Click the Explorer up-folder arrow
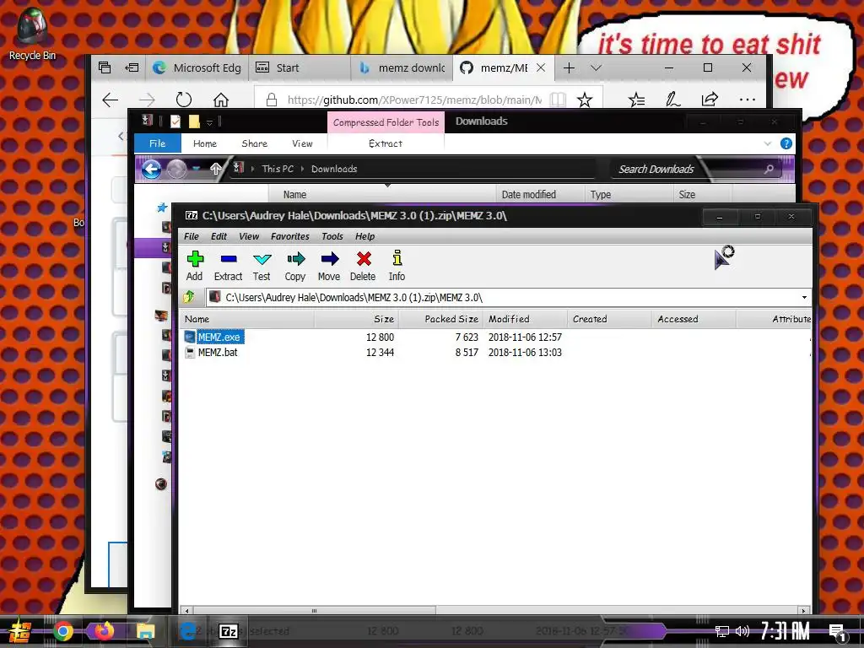Screen dimensions: 864x648 pos(216,169)
